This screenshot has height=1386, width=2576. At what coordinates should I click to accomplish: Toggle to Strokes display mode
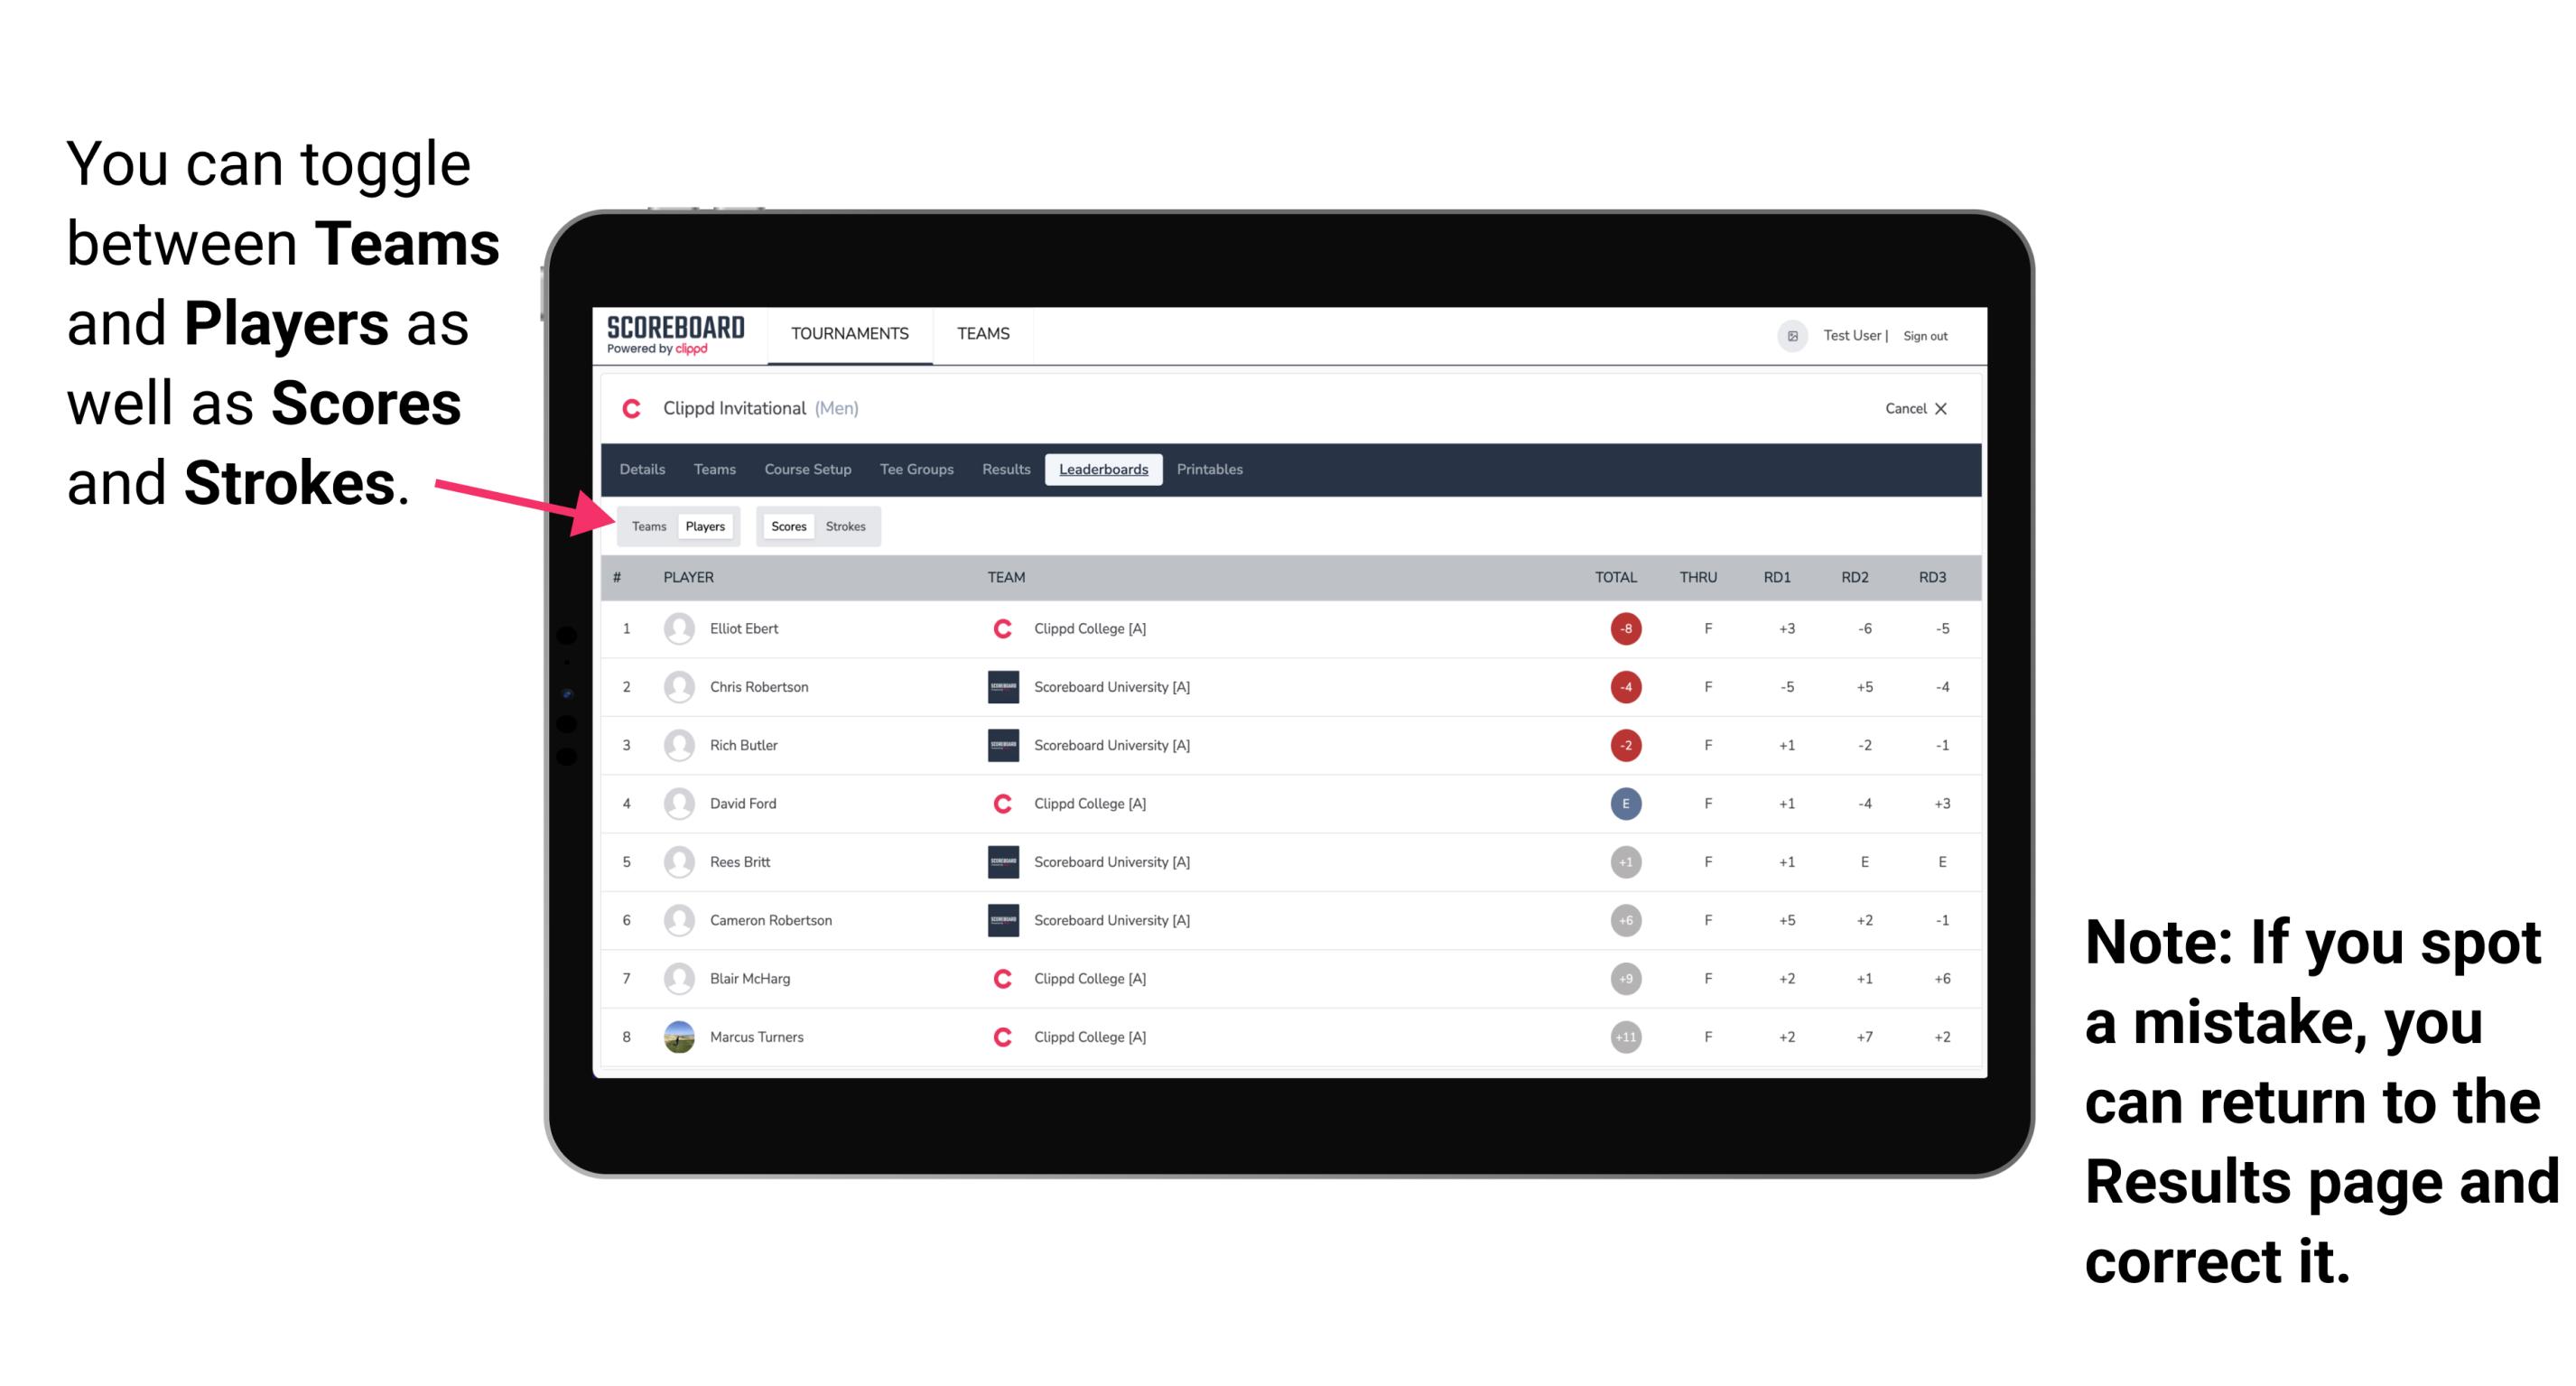848,526
